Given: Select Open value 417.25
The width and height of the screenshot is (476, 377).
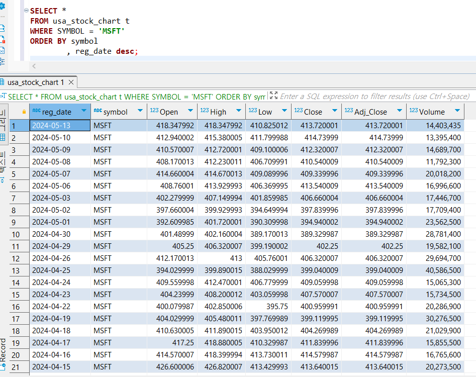Looking at the screenshot, I should click(172, 343).
